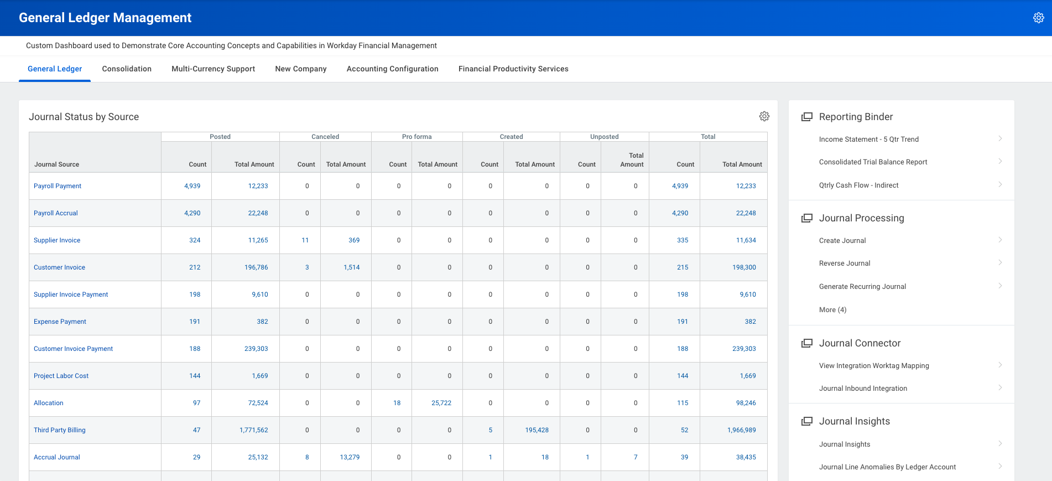Click Journal Status by Source gear icon
1052x481 pixels.
coord(764,116)
